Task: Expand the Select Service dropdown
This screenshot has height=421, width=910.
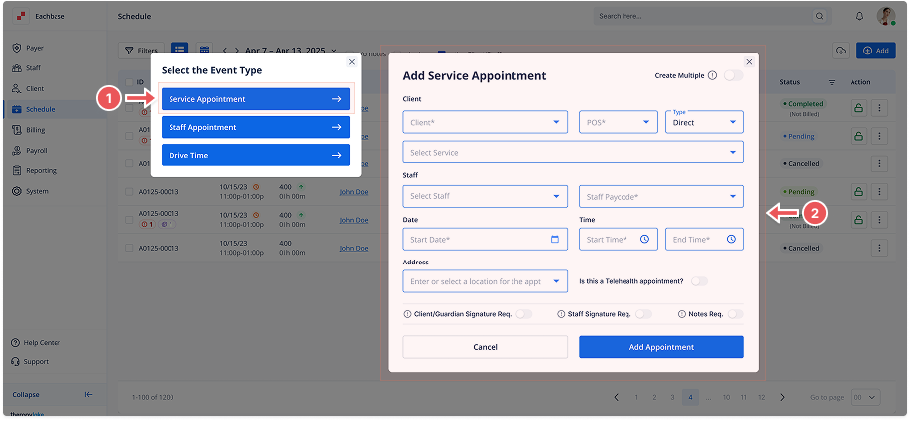Action: coord(573,152)
